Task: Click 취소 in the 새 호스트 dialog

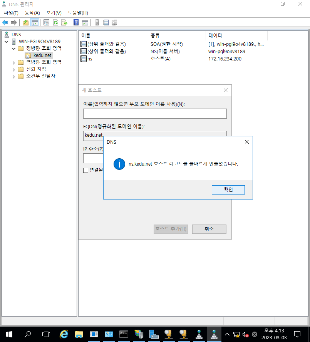Action: [209, 229]
